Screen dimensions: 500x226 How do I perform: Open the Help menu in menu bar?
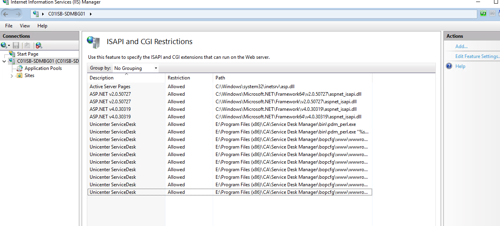click(42, 25)
